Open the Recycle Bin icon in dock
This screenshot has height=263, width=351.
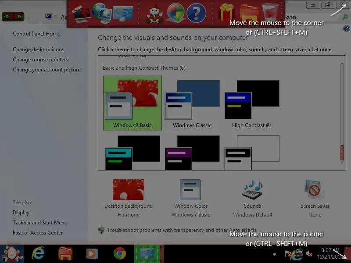click(270, 13)
